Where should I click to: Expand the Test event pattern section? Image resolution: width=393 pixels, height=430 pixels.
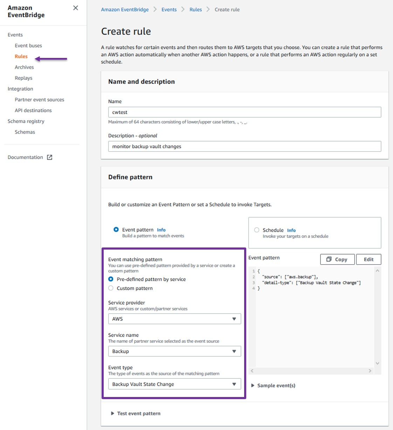click(x=136, y=413)
